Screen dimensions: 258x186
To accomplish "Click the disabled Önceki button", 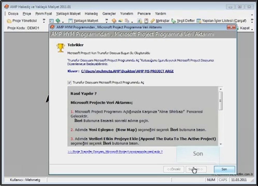I will pos(174,169).
